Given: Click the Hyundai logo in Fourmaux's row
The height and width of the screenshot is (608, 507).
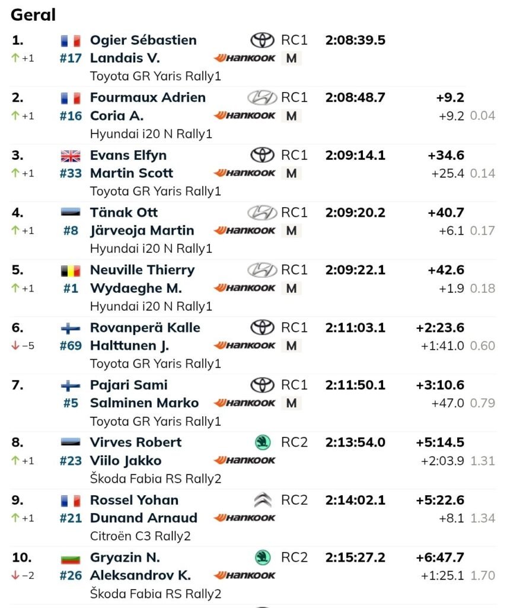Looking at the screenshot, I should click(262, 98).
